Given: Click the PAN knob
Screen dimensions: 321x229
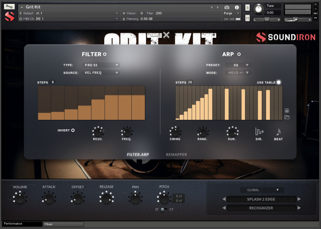Looking at the screenshot, I should pos(135,198).
